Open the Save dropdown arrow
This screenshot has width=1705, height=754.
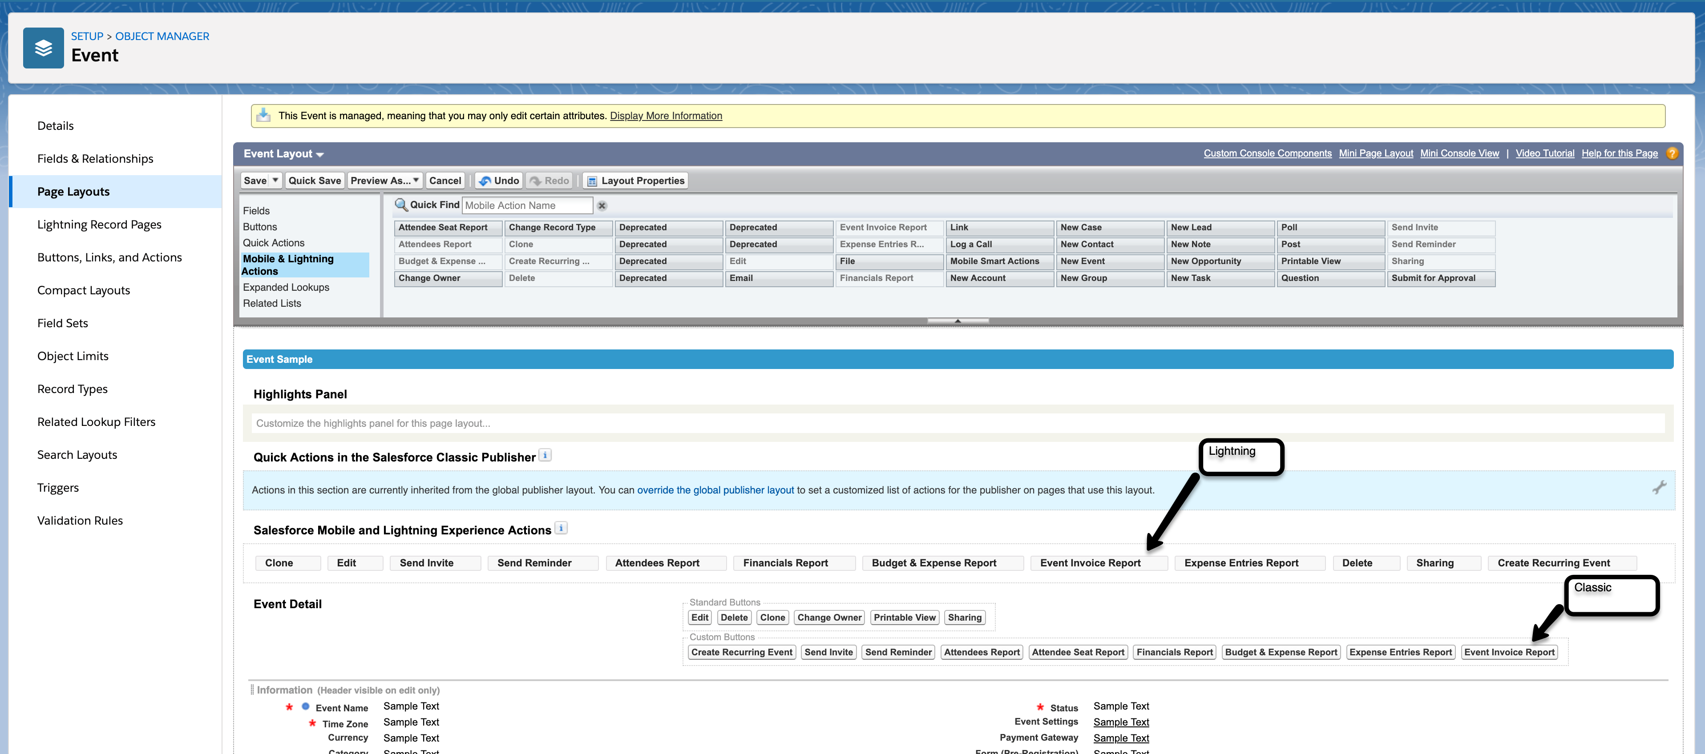275,180
